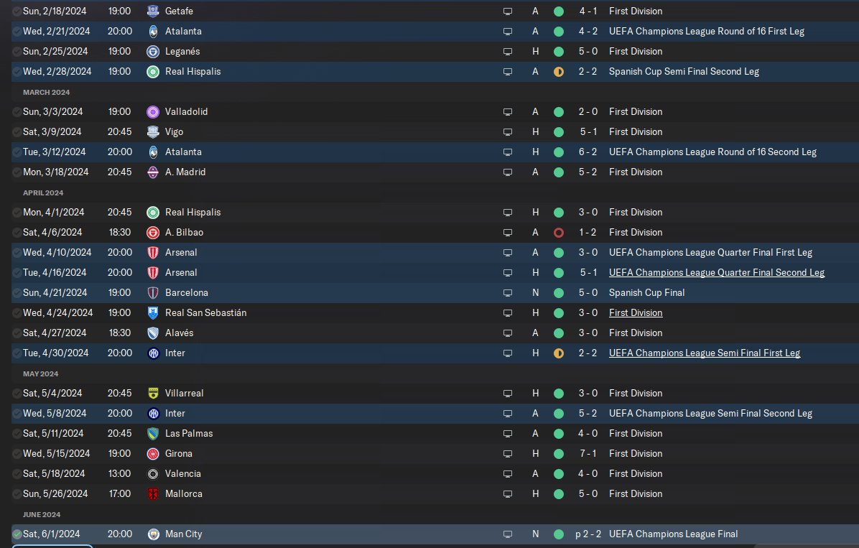The height and width of the screenshot is (548, 859).
Task: Click the Man City club badge
Action: (x=154, y=534)
